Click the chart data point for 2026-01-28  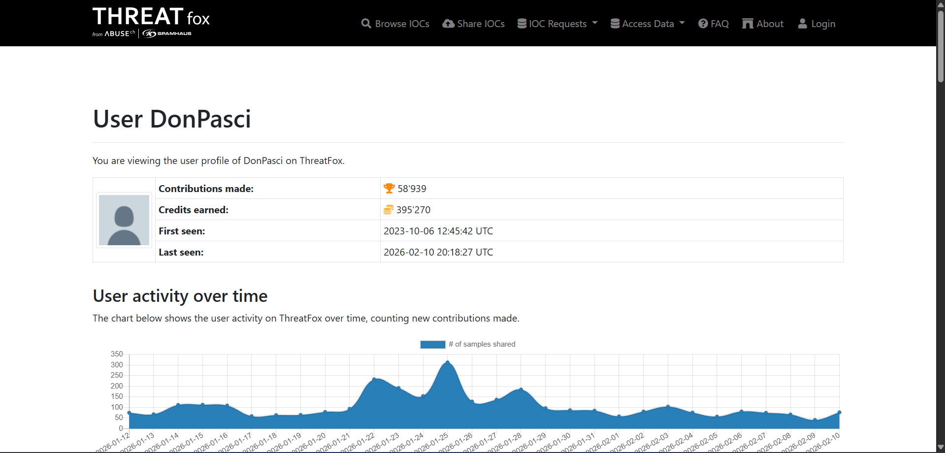point(521,389)
